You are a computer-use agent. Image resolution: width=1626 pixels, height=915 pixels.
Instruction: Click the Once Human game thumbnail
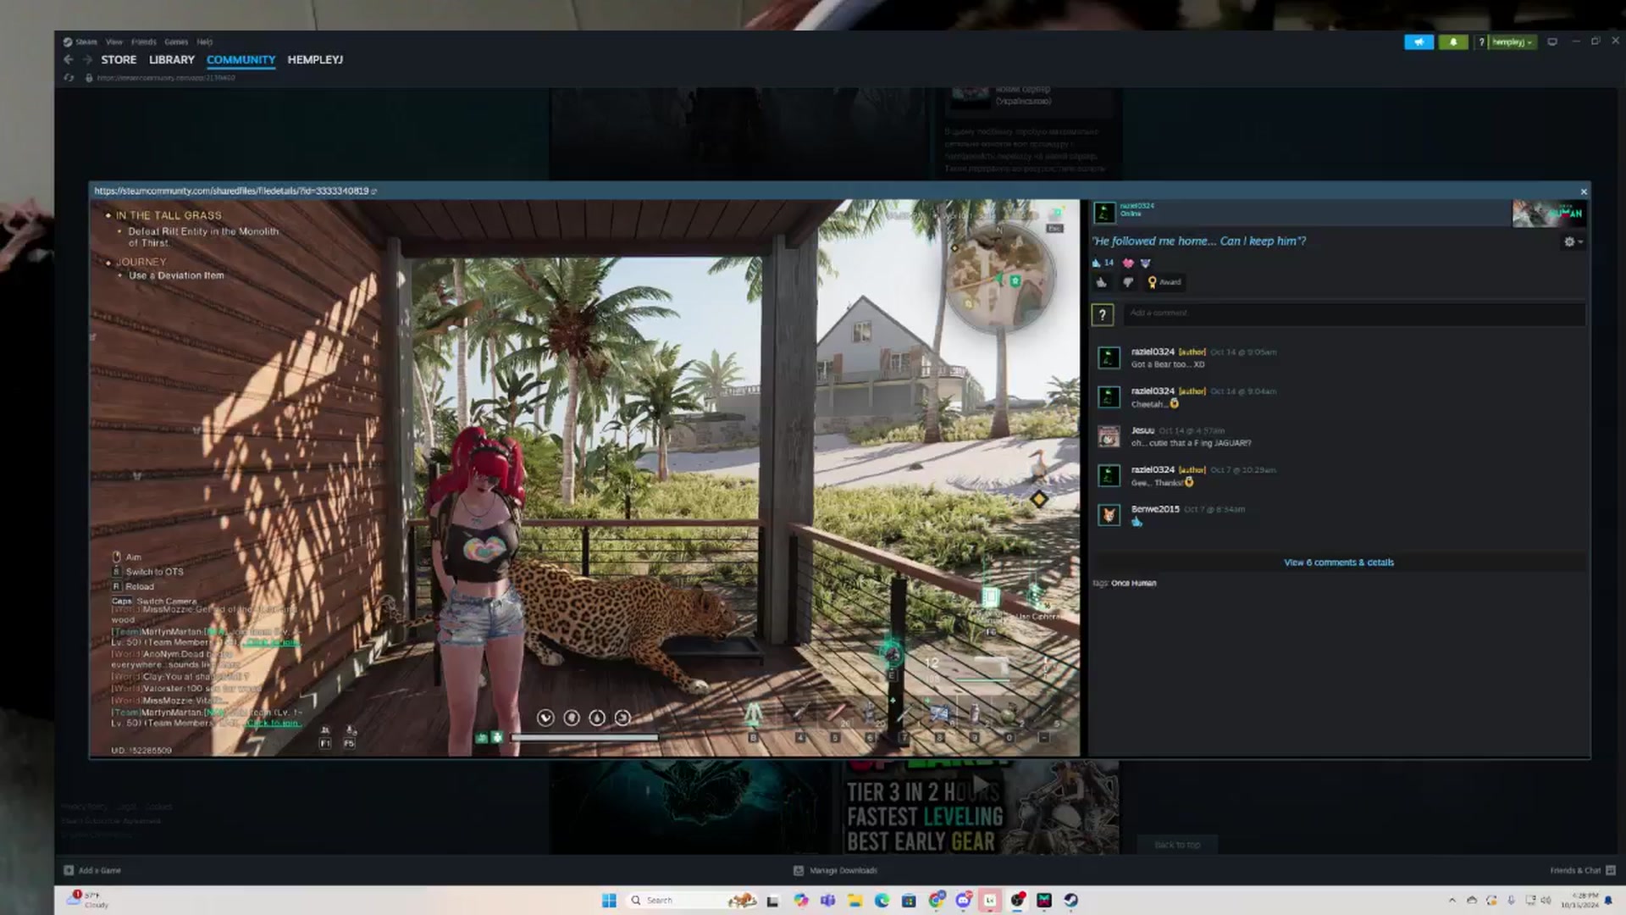point(1548,213)
